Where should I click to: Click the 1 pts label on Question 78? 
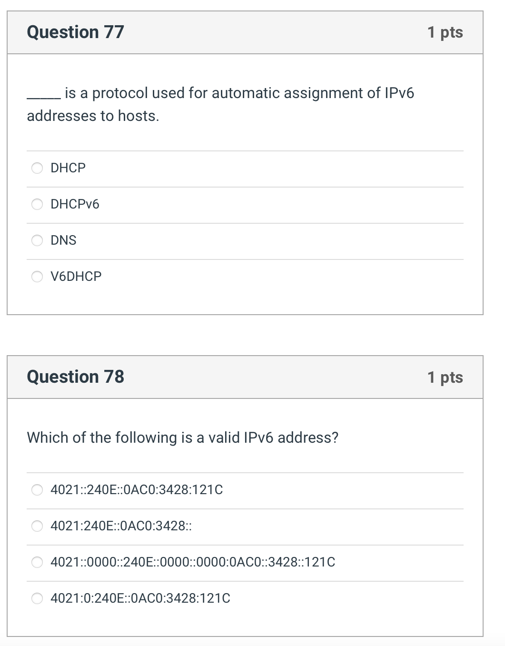tap(445, 377)
